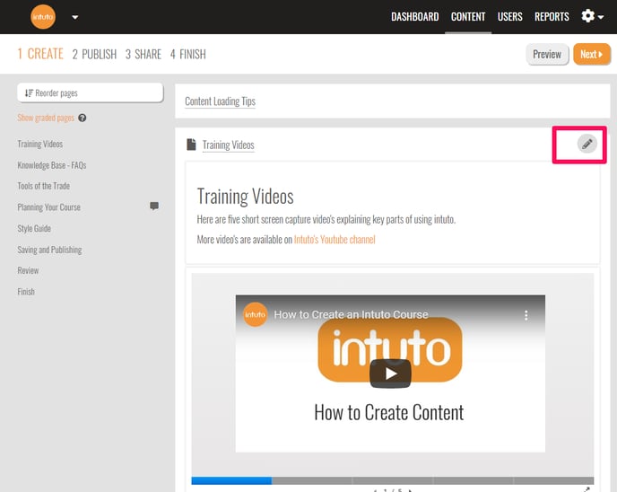
Task: Open the Reports tab
Action: [552, 16]
